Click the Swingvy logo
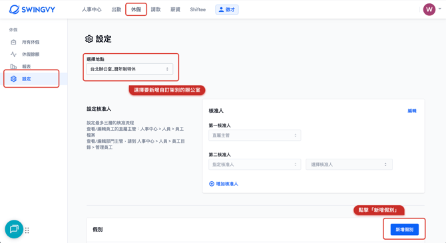 [x=32, y=9]
